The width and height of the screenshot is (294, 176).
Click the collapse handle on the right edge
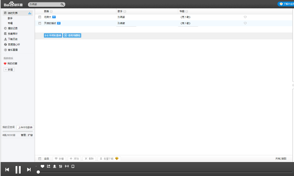click(293, 85)
